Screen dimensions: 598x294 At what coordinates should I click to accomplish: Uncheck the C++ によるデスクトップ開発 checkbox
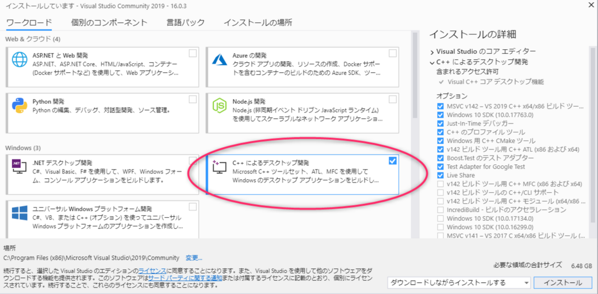392,161
